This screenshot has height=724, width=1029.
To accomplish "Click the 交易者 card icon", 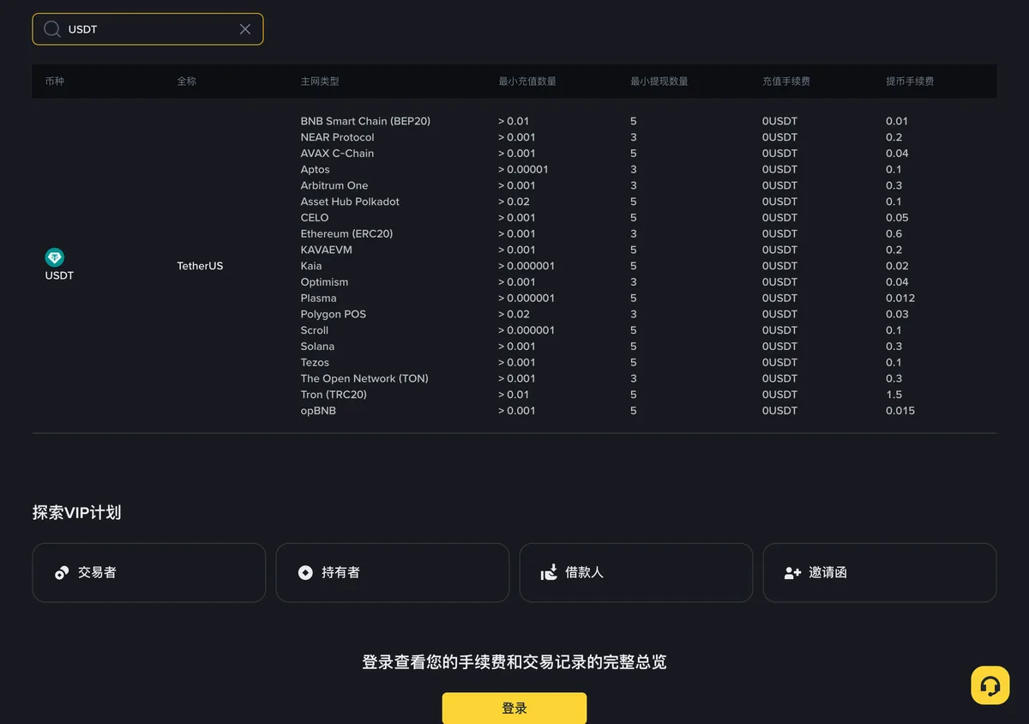I will (62, 573).
